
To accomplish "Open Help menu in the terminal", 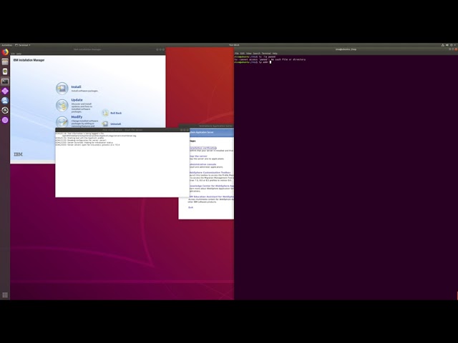I will (x=275, y=54).
